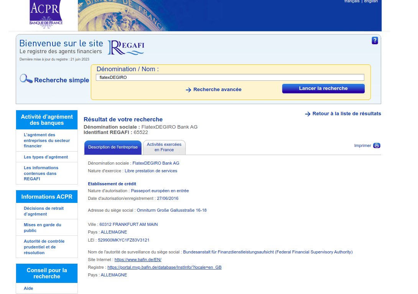Open the REGAFI logo
This screenshot has width=418, height=294.
[x=126, y=47]
